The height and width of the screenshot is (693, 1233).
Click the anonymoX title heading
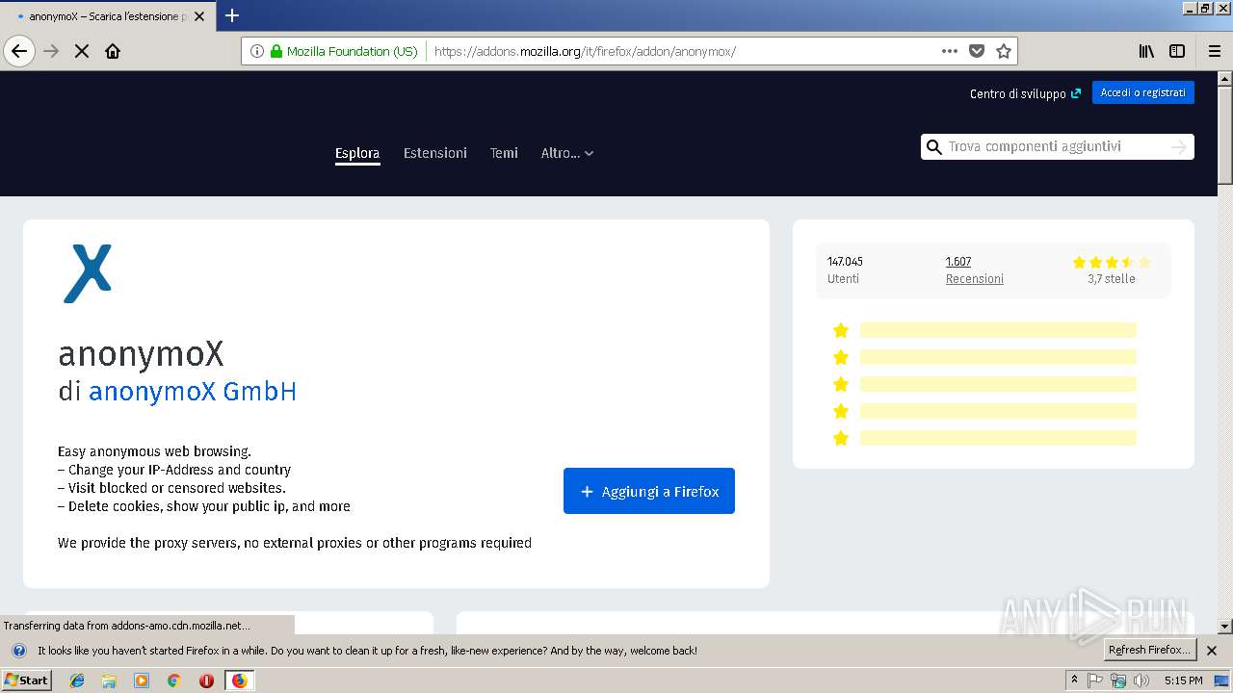tap(141, 354)
